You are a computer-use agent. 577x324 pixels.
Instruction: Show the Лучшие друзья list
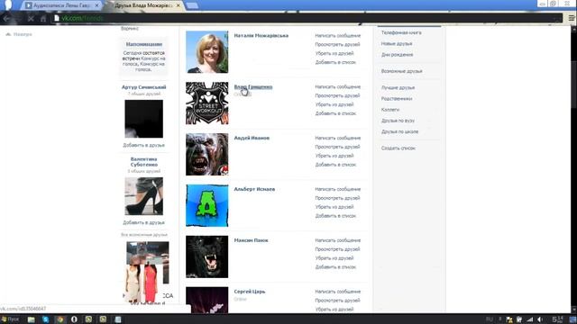pyautogui.click(x=398, y=88)
